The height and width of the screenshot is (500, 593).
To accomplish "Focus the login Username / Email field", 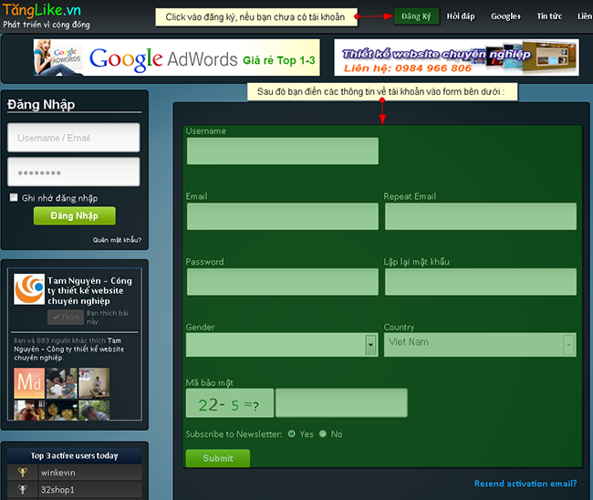I will (74, 138).
